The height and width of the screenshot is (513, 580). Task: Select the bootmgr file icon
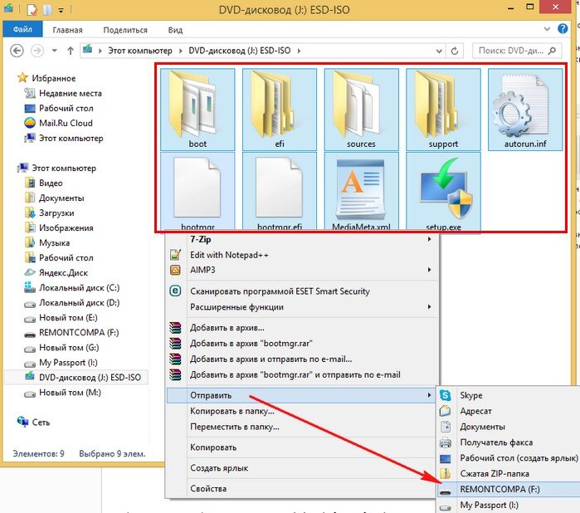pyautogui.click(x=197, y=187)
